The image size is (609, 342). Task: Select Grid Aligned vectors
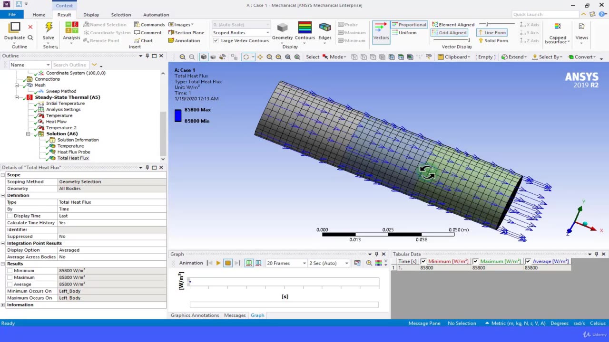tap(449, 33)
